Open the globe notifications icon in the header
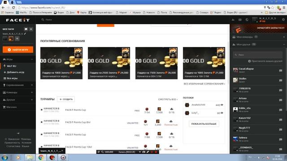 click(247, 20)
